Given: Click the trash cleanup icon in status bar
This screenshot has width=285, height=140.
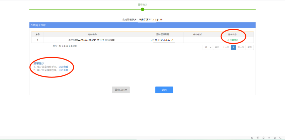Looking at the screenshot, I should pos(263,138).
